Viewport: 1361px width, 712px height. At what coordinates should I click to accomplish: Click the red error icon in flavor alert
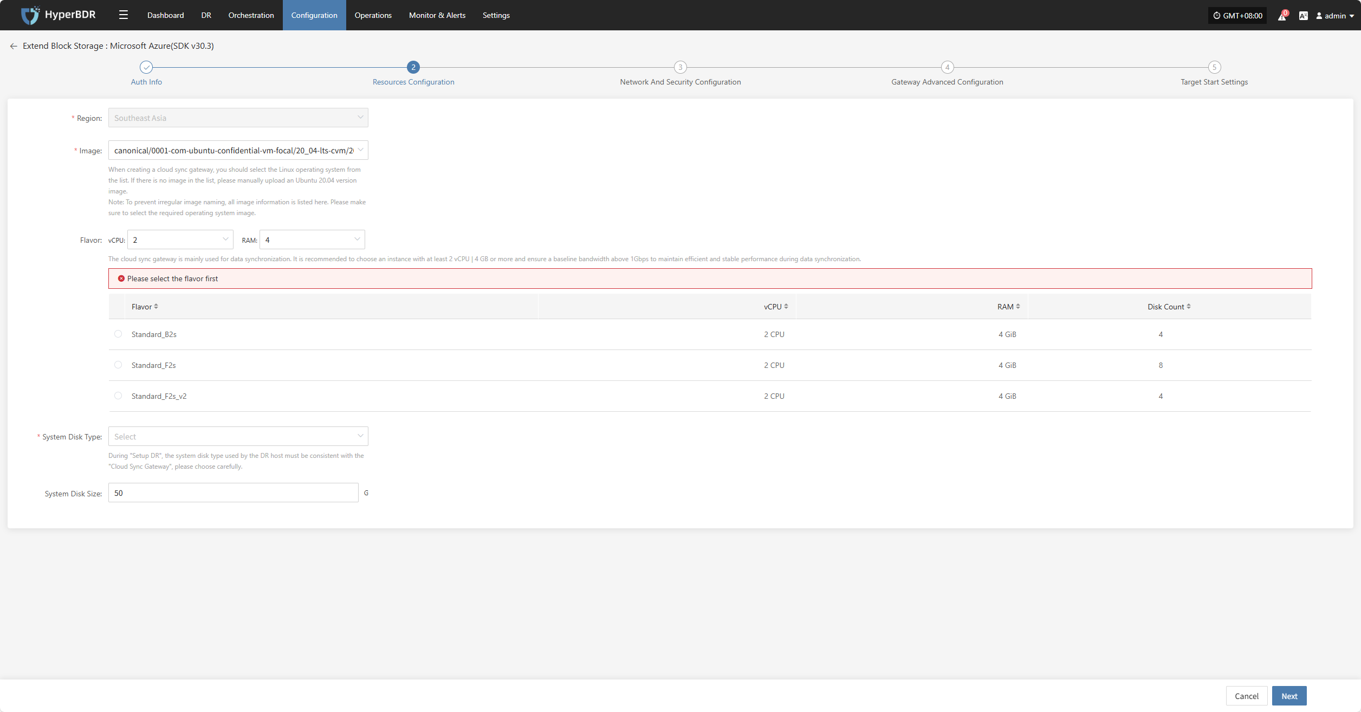pos(121,279)
